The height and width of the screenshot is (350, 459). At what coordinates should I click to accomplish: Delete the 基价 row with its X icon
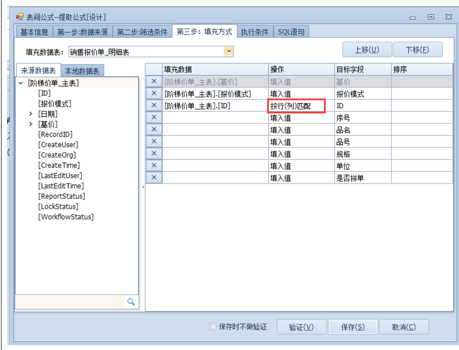(x=154, y=82)
